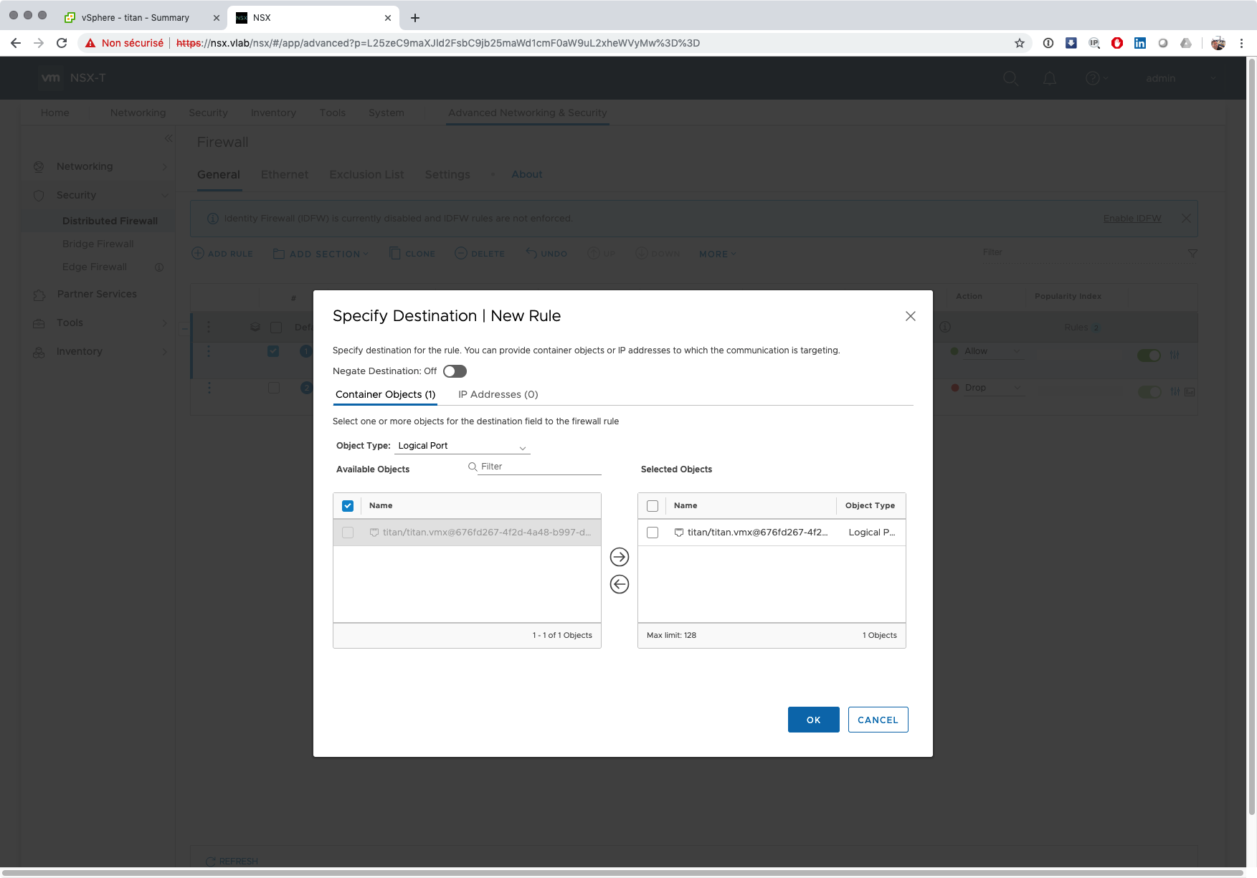This screenshot has height=878, width=1257.
Task: Select the Container Objects (1) tab
Action: coord(385,394)
